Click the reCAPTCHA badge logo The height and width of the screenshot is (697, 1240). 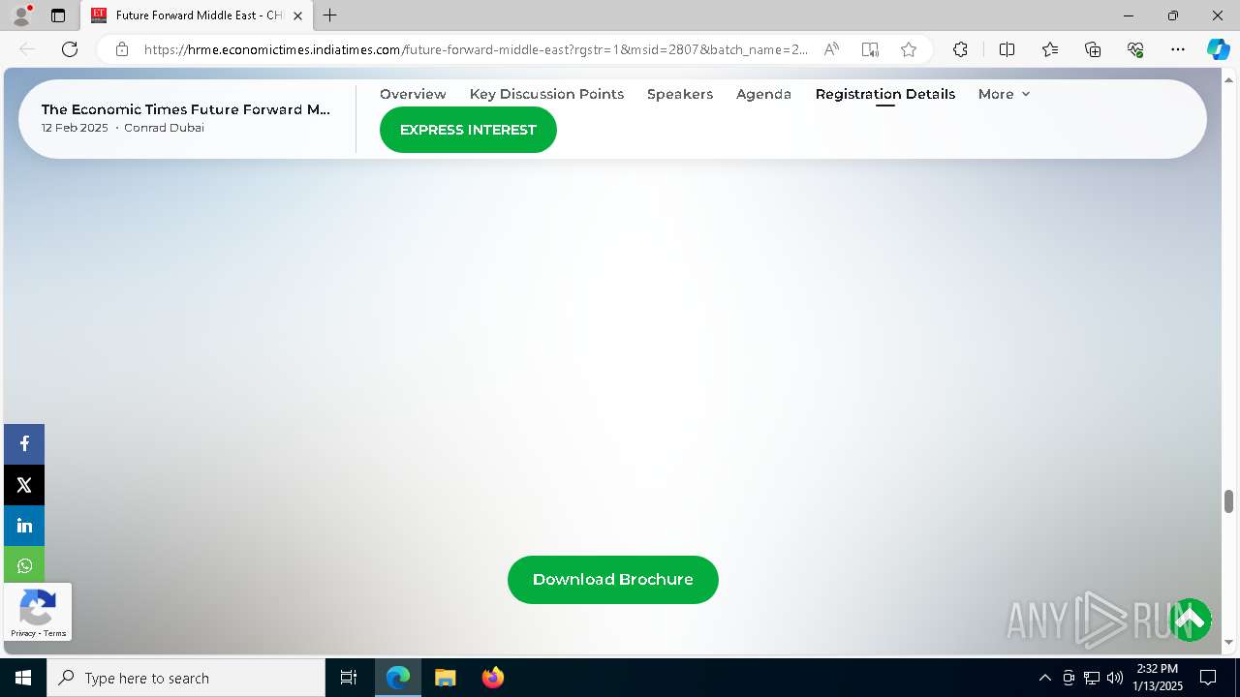coord(37,609)
